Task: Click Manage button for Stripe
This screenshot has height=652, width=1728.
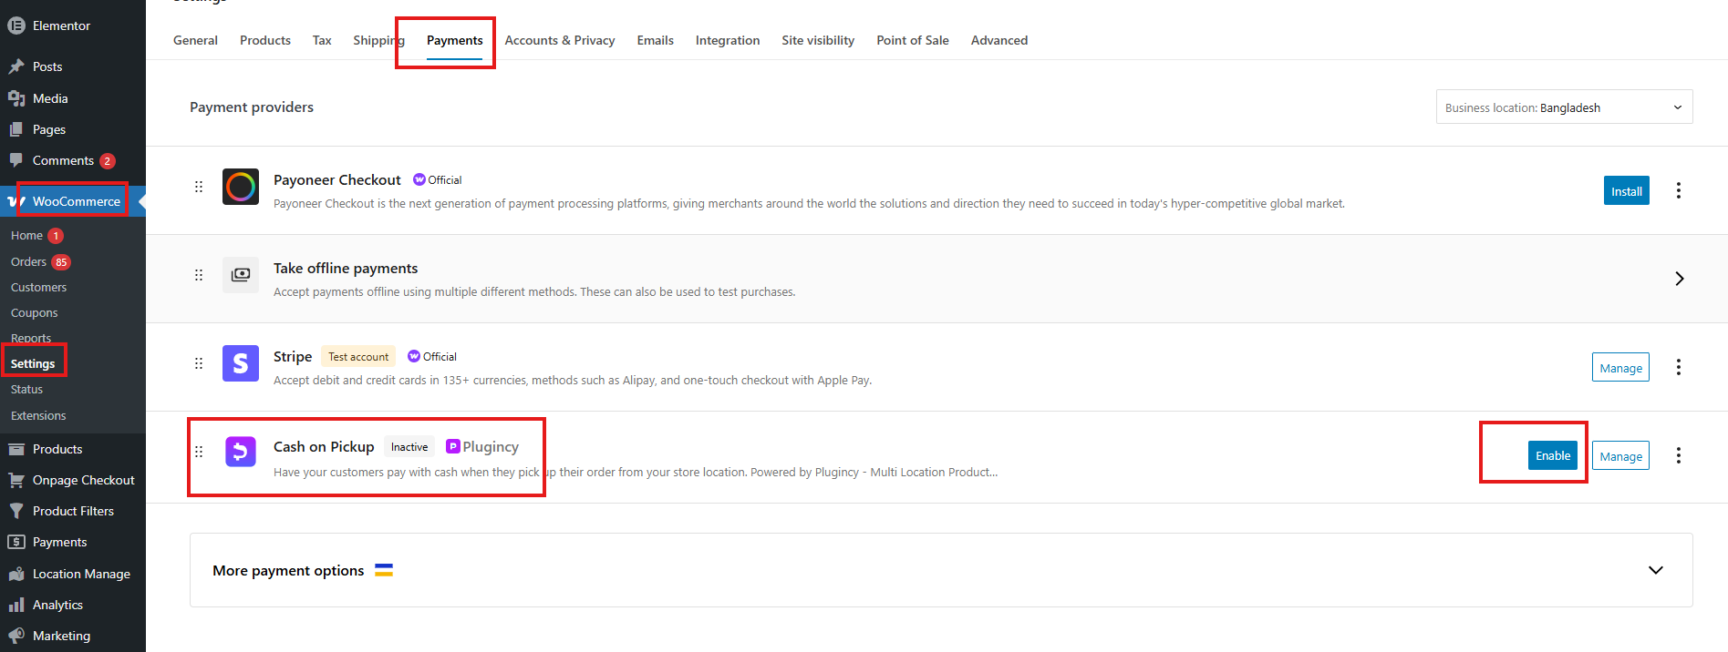Action: [1620, 368]
